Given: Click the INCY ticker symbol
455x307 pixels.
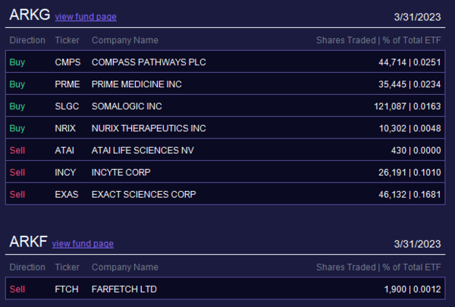Looking at the screenshot, I should [65, 172].
